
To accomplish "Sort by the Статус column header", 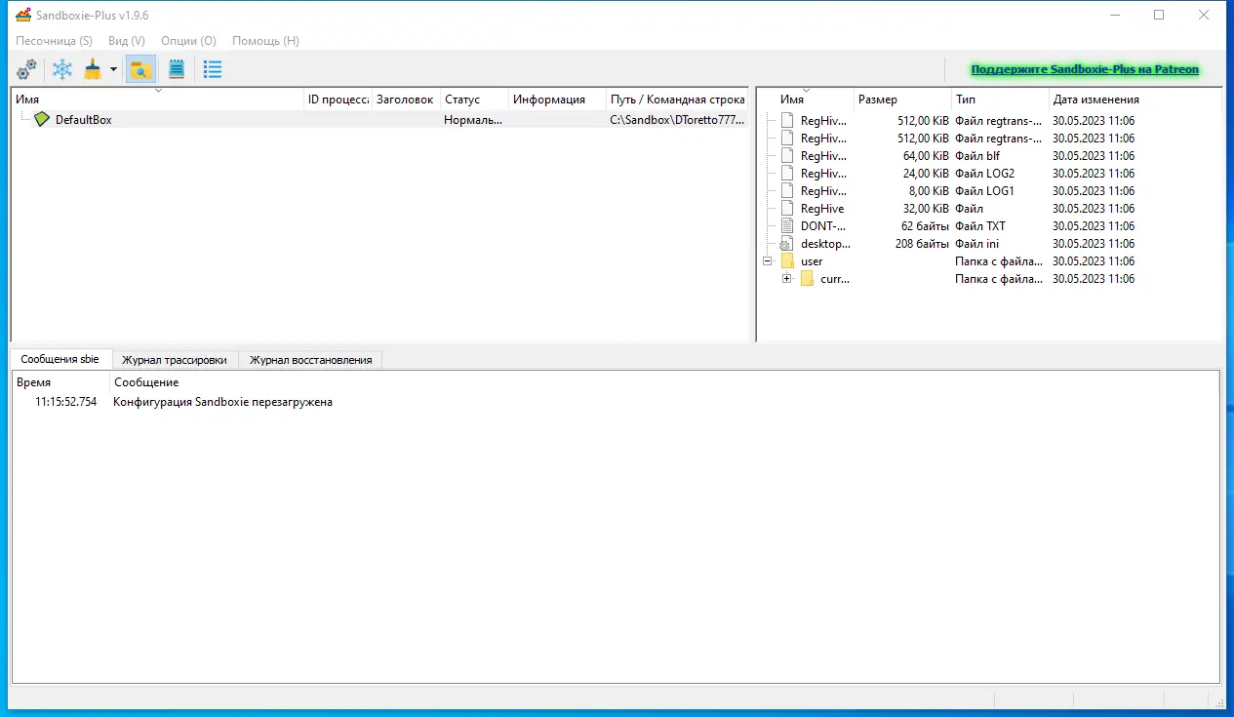I will pyautogui.click(x=474, y=100).
